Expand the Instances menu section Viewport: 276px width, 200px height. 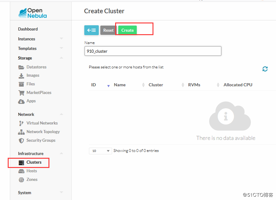[61, 39]
